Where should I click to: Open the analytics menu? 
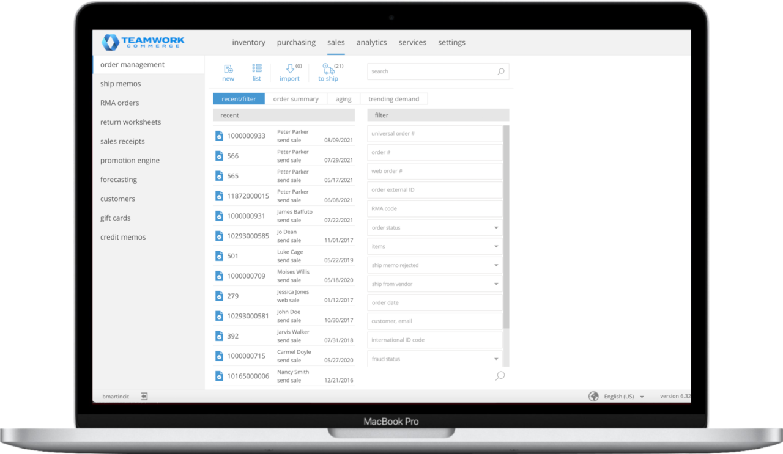371,42
